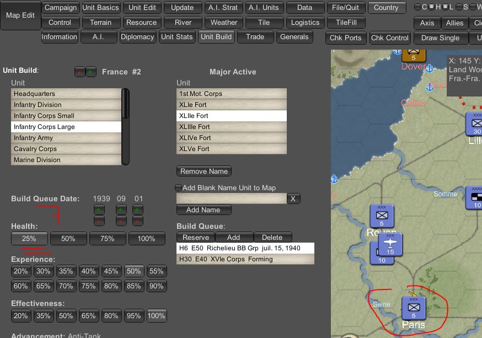Open the Trade tab

[255, 37]
